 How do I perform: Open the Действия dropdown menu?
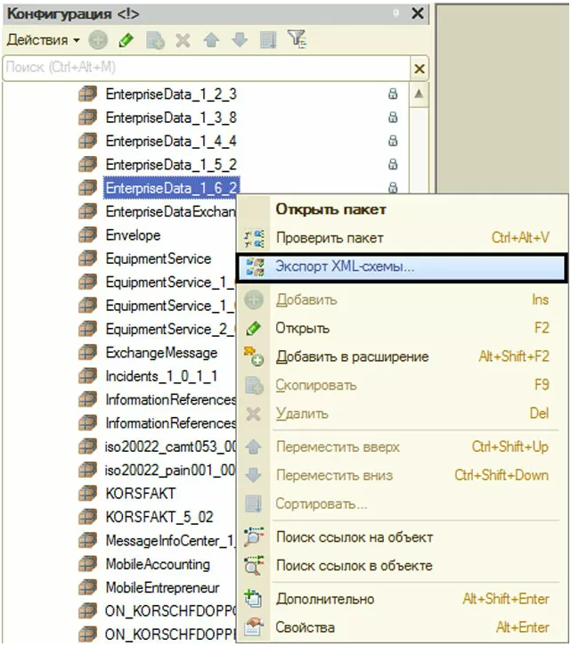click(43, 41)
